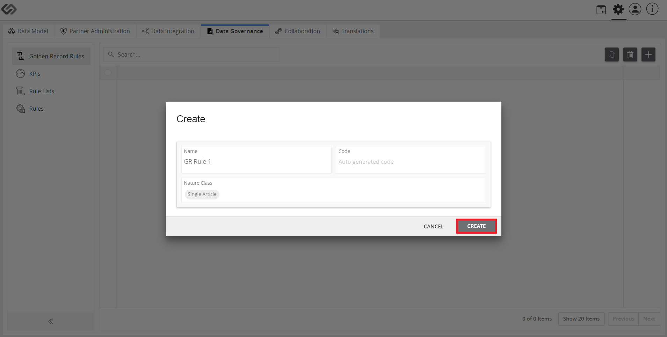Open Golden Record Rules in sidebar
Screen dimensions: 667x337
pos(51,56)
